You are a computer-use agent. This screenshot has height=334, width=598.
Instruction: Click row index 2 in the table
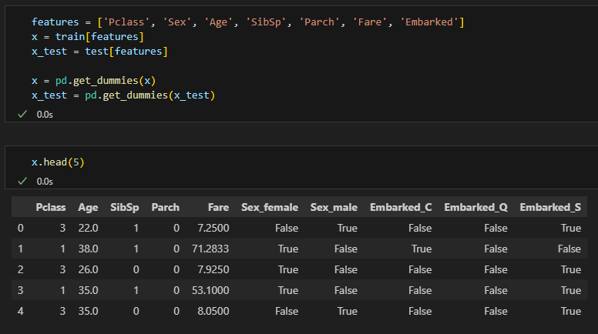coord(21,269)
